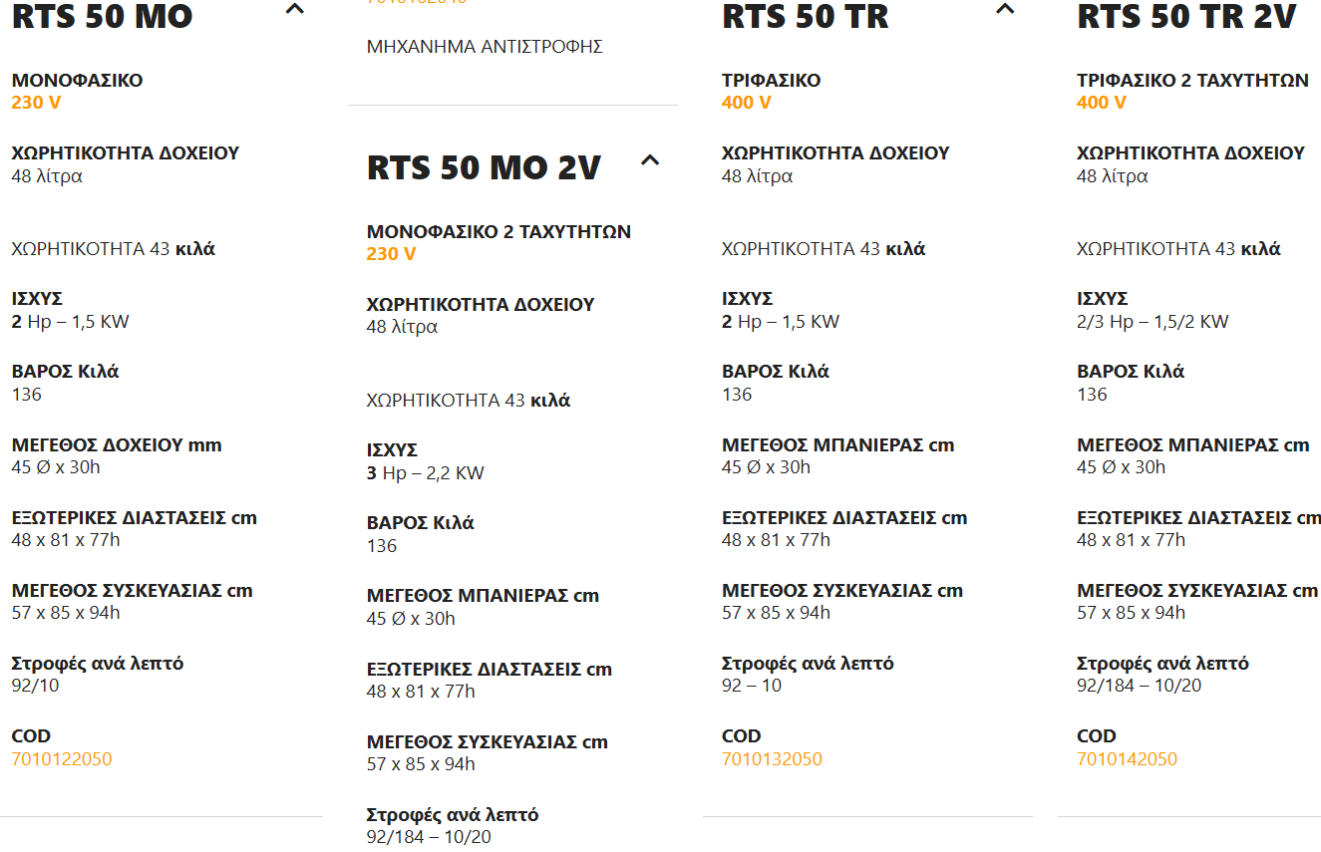Click 230 V under ΜΟΝΟΦΑΣΙΚΟ 2 ΤΑΧΥΤΗΤΩΝ
The width and height of the screenshot is (1321, 852).
[x=391, y=254]
